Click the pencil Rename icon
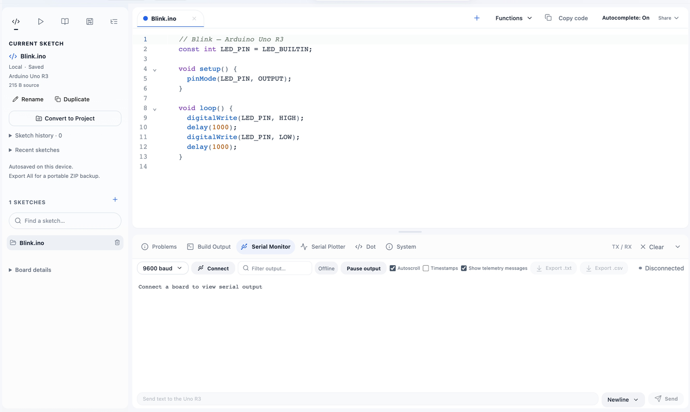Image resolution: width=690 pixels, height=412 pixels. (x=16, y=99)
